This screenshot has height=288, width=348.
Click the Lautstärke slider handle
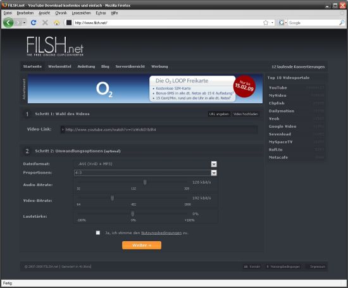pos(133,214)
